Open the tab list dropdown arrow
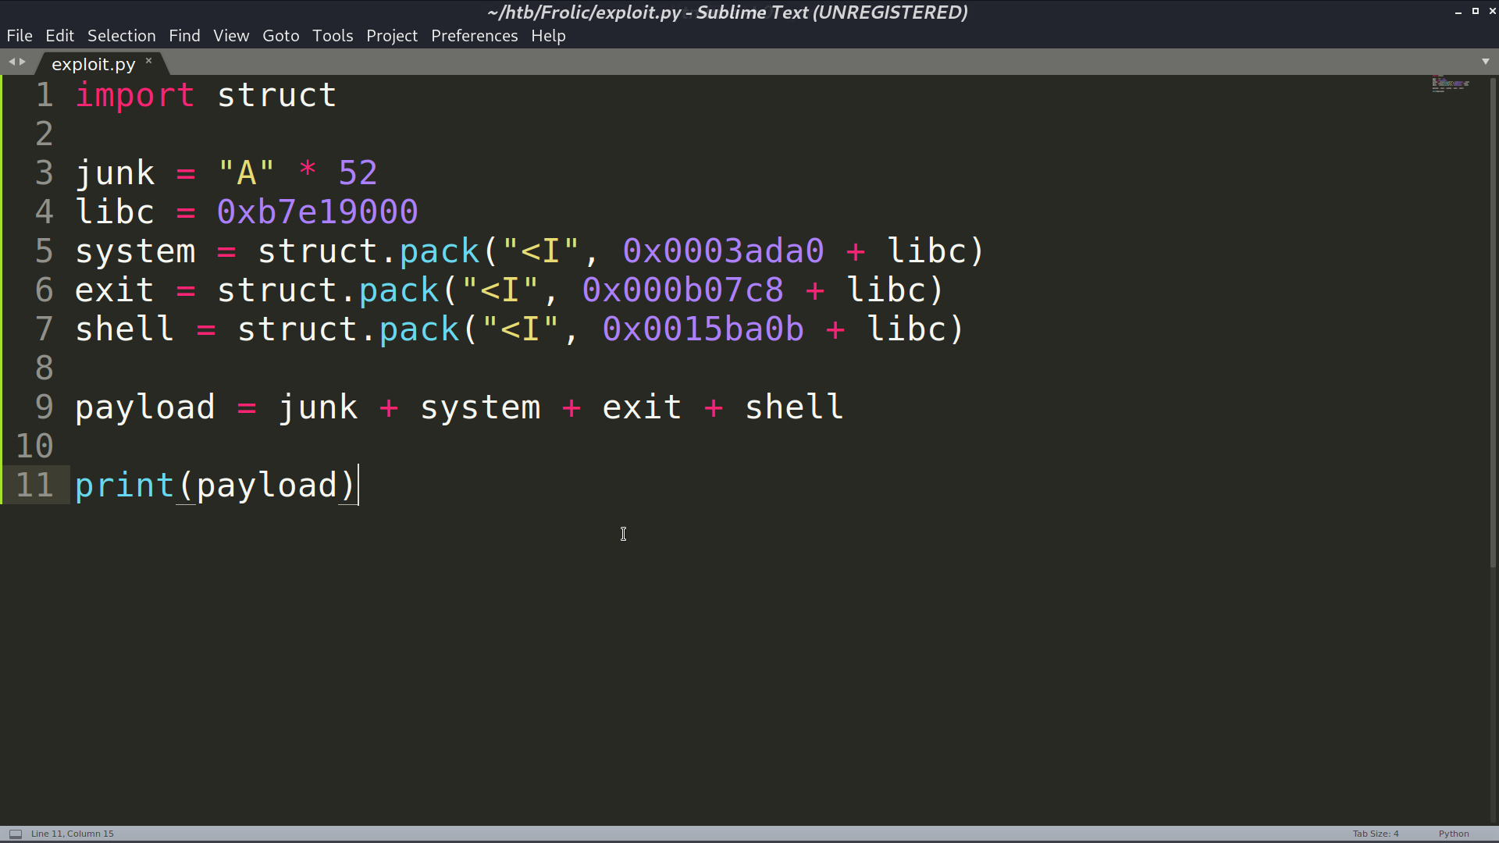 [1485, 62]
